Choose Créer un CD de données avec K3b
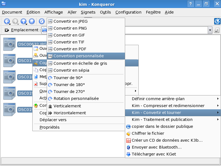The height and width of the screenshot is (166, 221). point(173,140)
